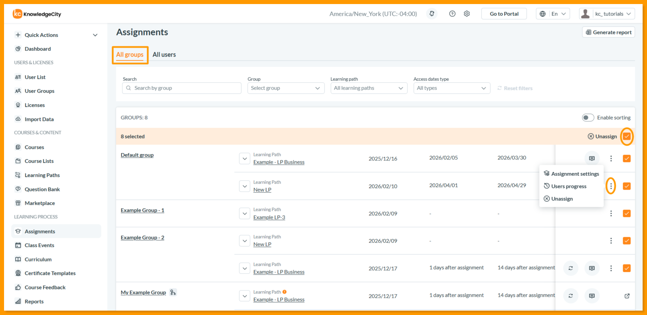647x315 pixels.
Task: Uncheck checkbox for Default group LP Business row
Action: point(627,158)
